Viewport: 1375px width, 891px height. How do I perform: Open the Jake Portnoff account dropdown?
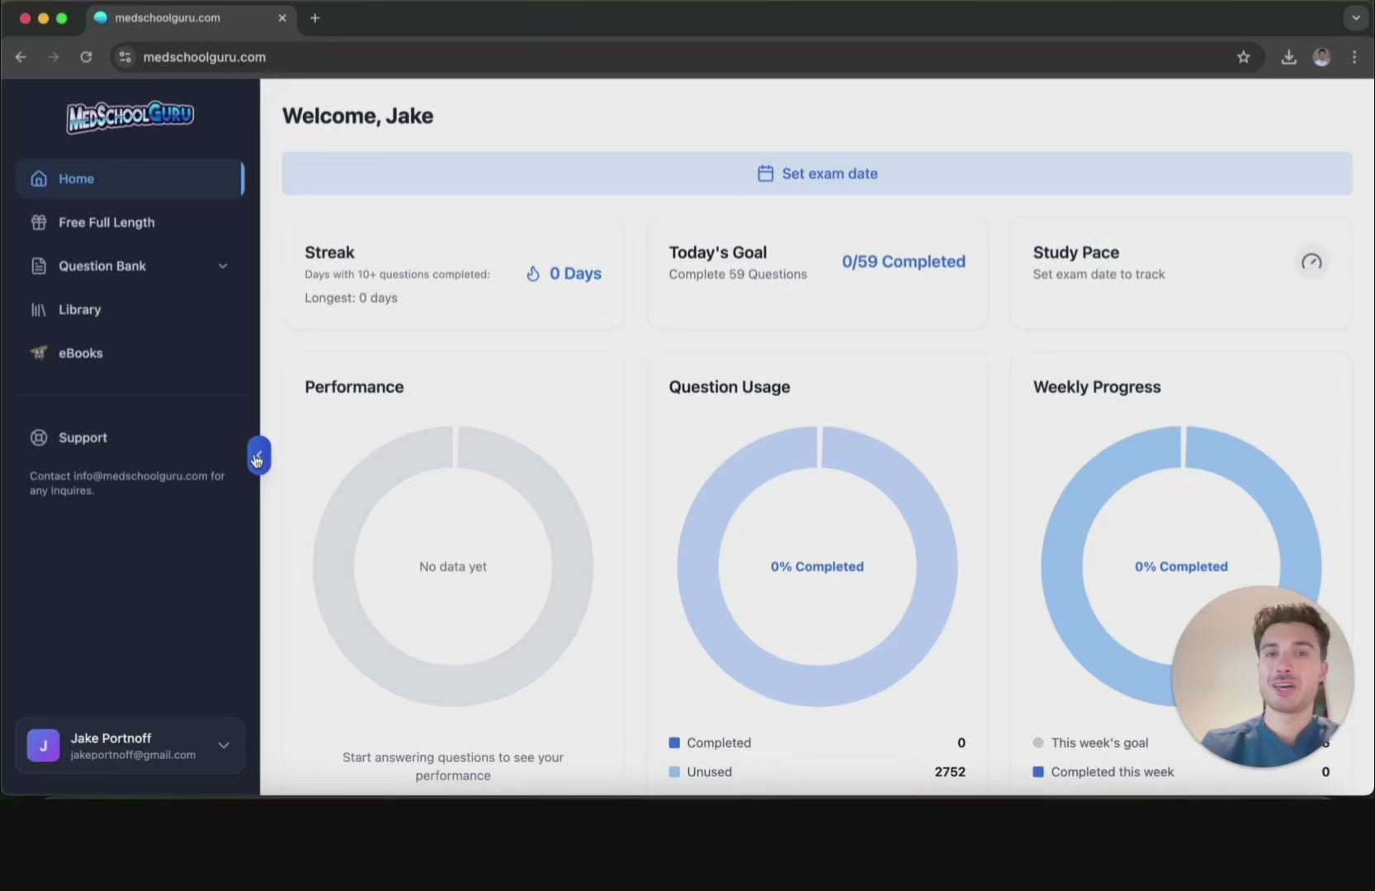(223, 746)
